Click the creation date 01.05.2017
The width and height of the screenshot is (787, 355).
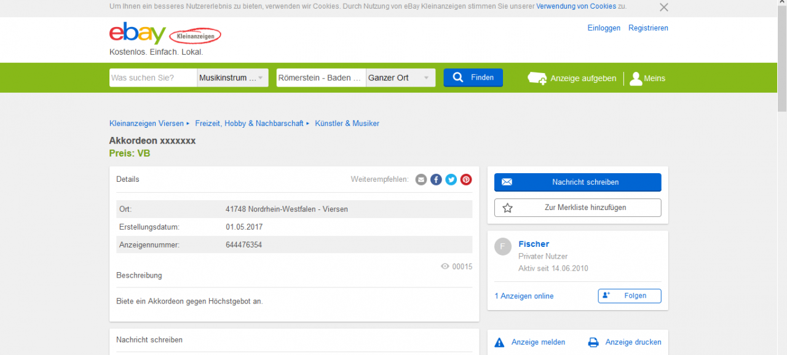pos(244,227)
